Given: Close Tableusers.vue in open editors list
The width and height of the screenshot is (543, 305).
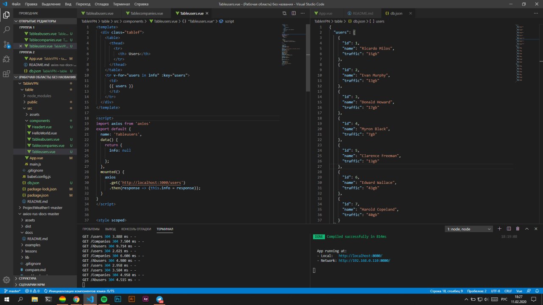Looking at the screenshot, I should click(21, 46).
